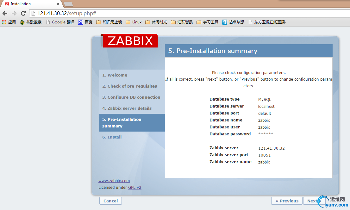Click the browser back arrow

coord(5,13)
